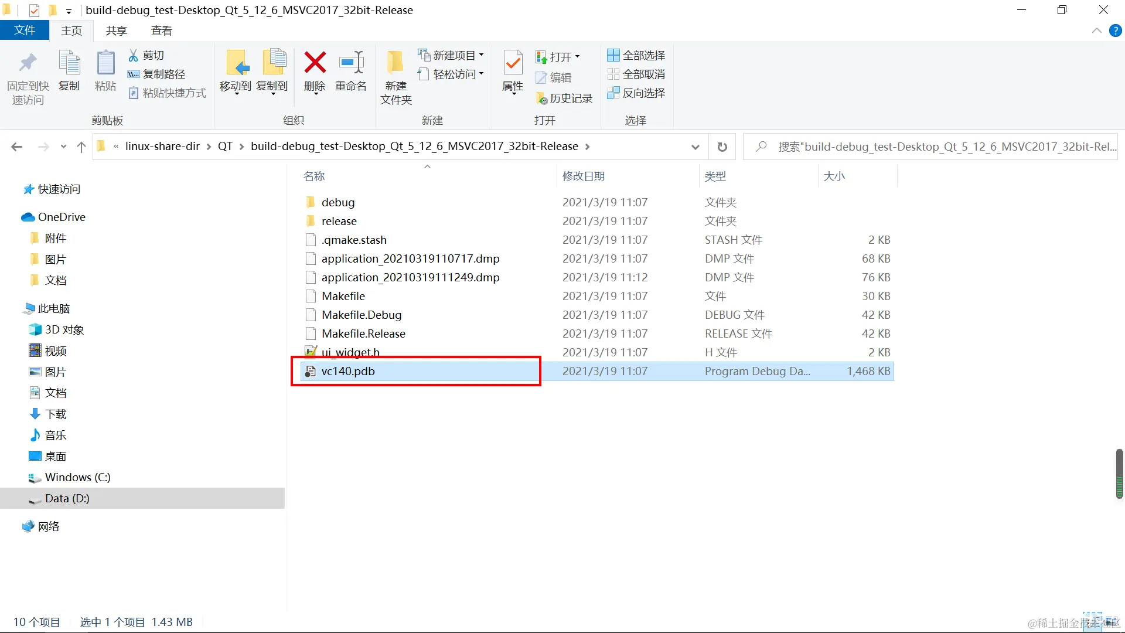Click QT in the address breadcrumb
Screen dimensions: 1125x633
point(225,147)
